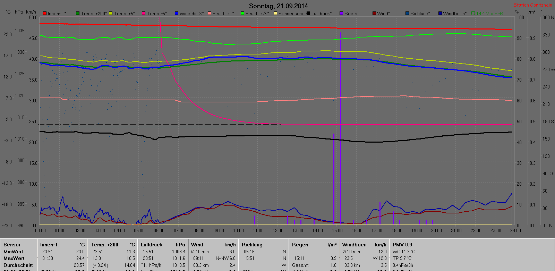
Task: Click the 360 N direction axis label
Action: tap(548, 17)
